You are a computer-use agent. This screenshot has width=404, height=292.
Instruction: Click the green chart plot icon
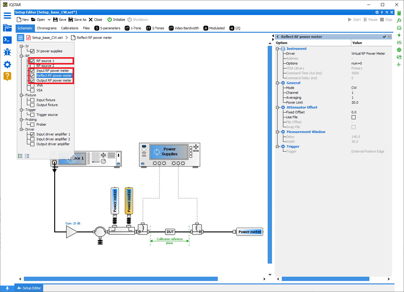pos(399,57)
